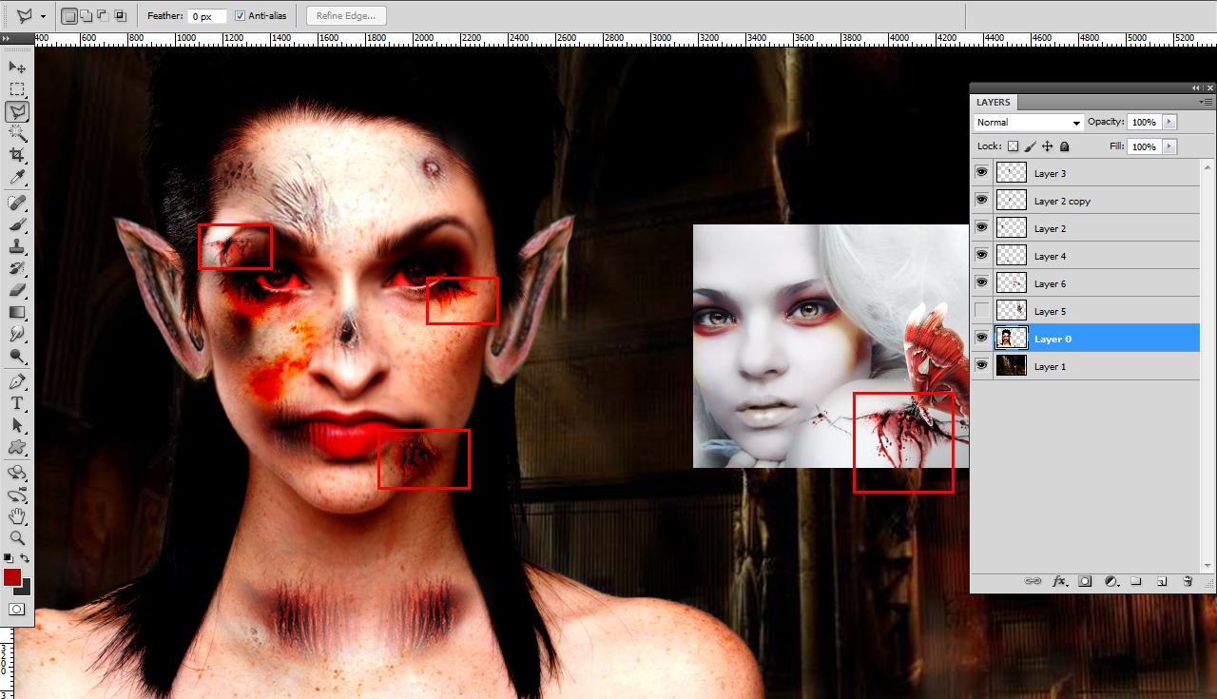Lock transparent pixels
The image size is (1217, 699).
click(x=1013, y=146)
